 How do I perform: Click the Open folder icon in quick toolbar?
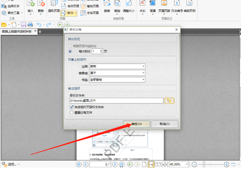(4, 25)
